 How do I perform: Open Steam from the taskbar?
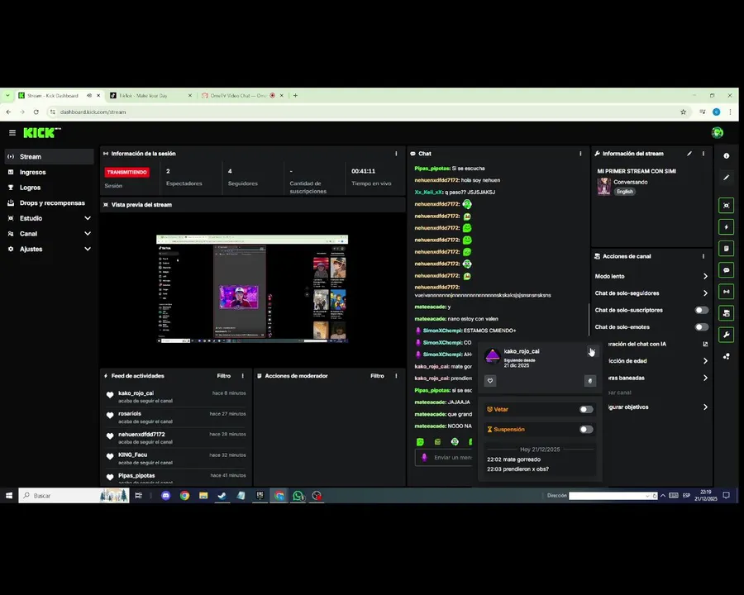tap(222, 496)
